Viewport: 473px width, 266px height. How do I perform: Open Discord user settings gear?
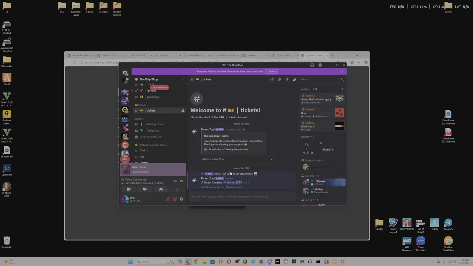pyautogui.click(x=181, y=199)
